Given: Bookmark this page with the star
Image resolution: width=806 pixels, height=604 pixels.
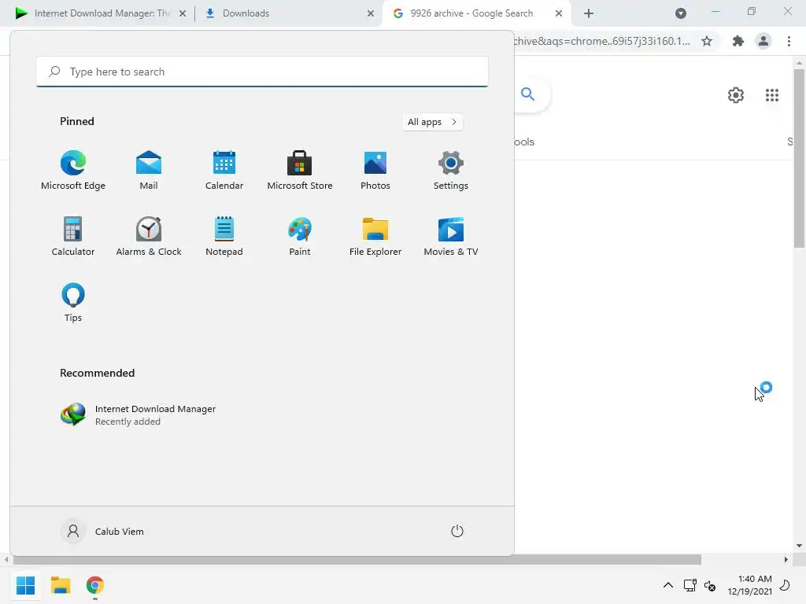Looking at the screenshot, I should (x=707, y=41).
